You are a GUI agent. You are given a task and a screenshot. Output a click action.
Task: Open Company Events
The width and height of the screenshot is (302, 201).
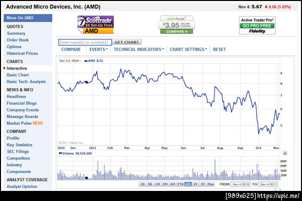click(x=23, y=110)
